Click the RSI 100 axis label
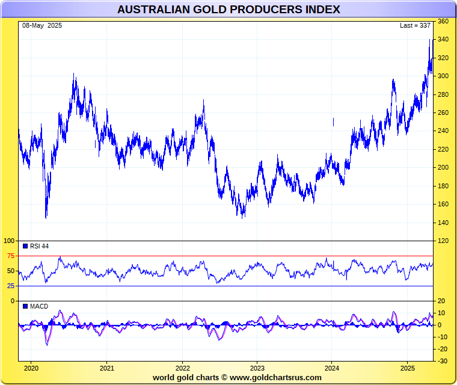 coord(9,241)
